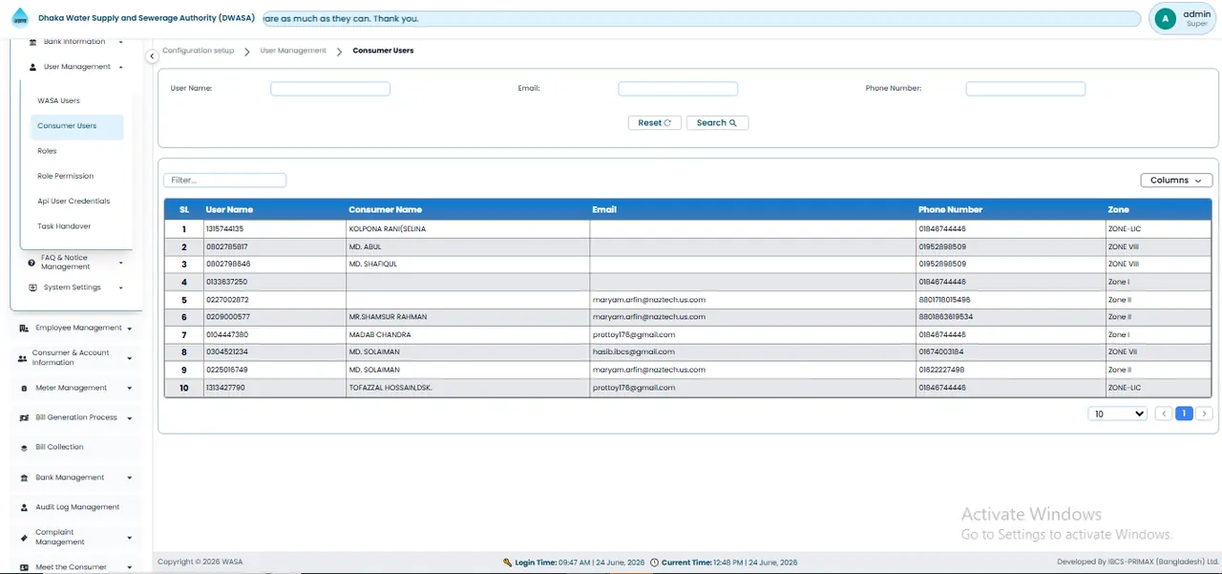Click the clock icon beside Current Time
Screen dimensions: 1222x574
tap(654, 563)
